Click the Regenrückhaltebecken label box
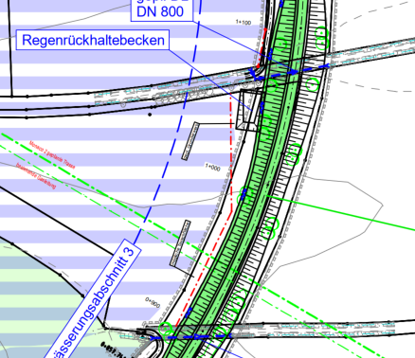The width and height of the screenshot is (415, 358). pyautogui.click(x=93, y=40)
